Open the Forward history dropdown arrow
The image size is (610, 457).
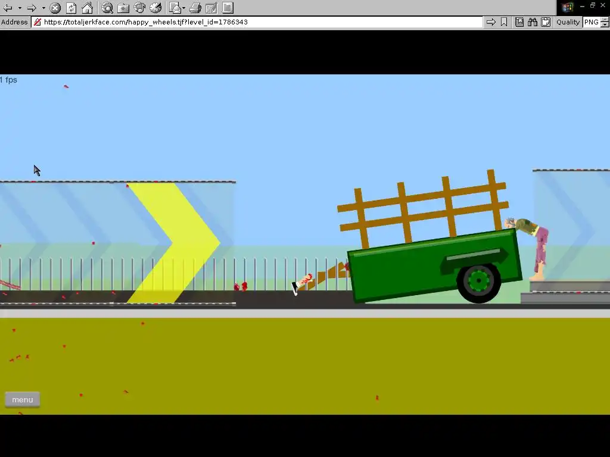click(x=43, y=8)
